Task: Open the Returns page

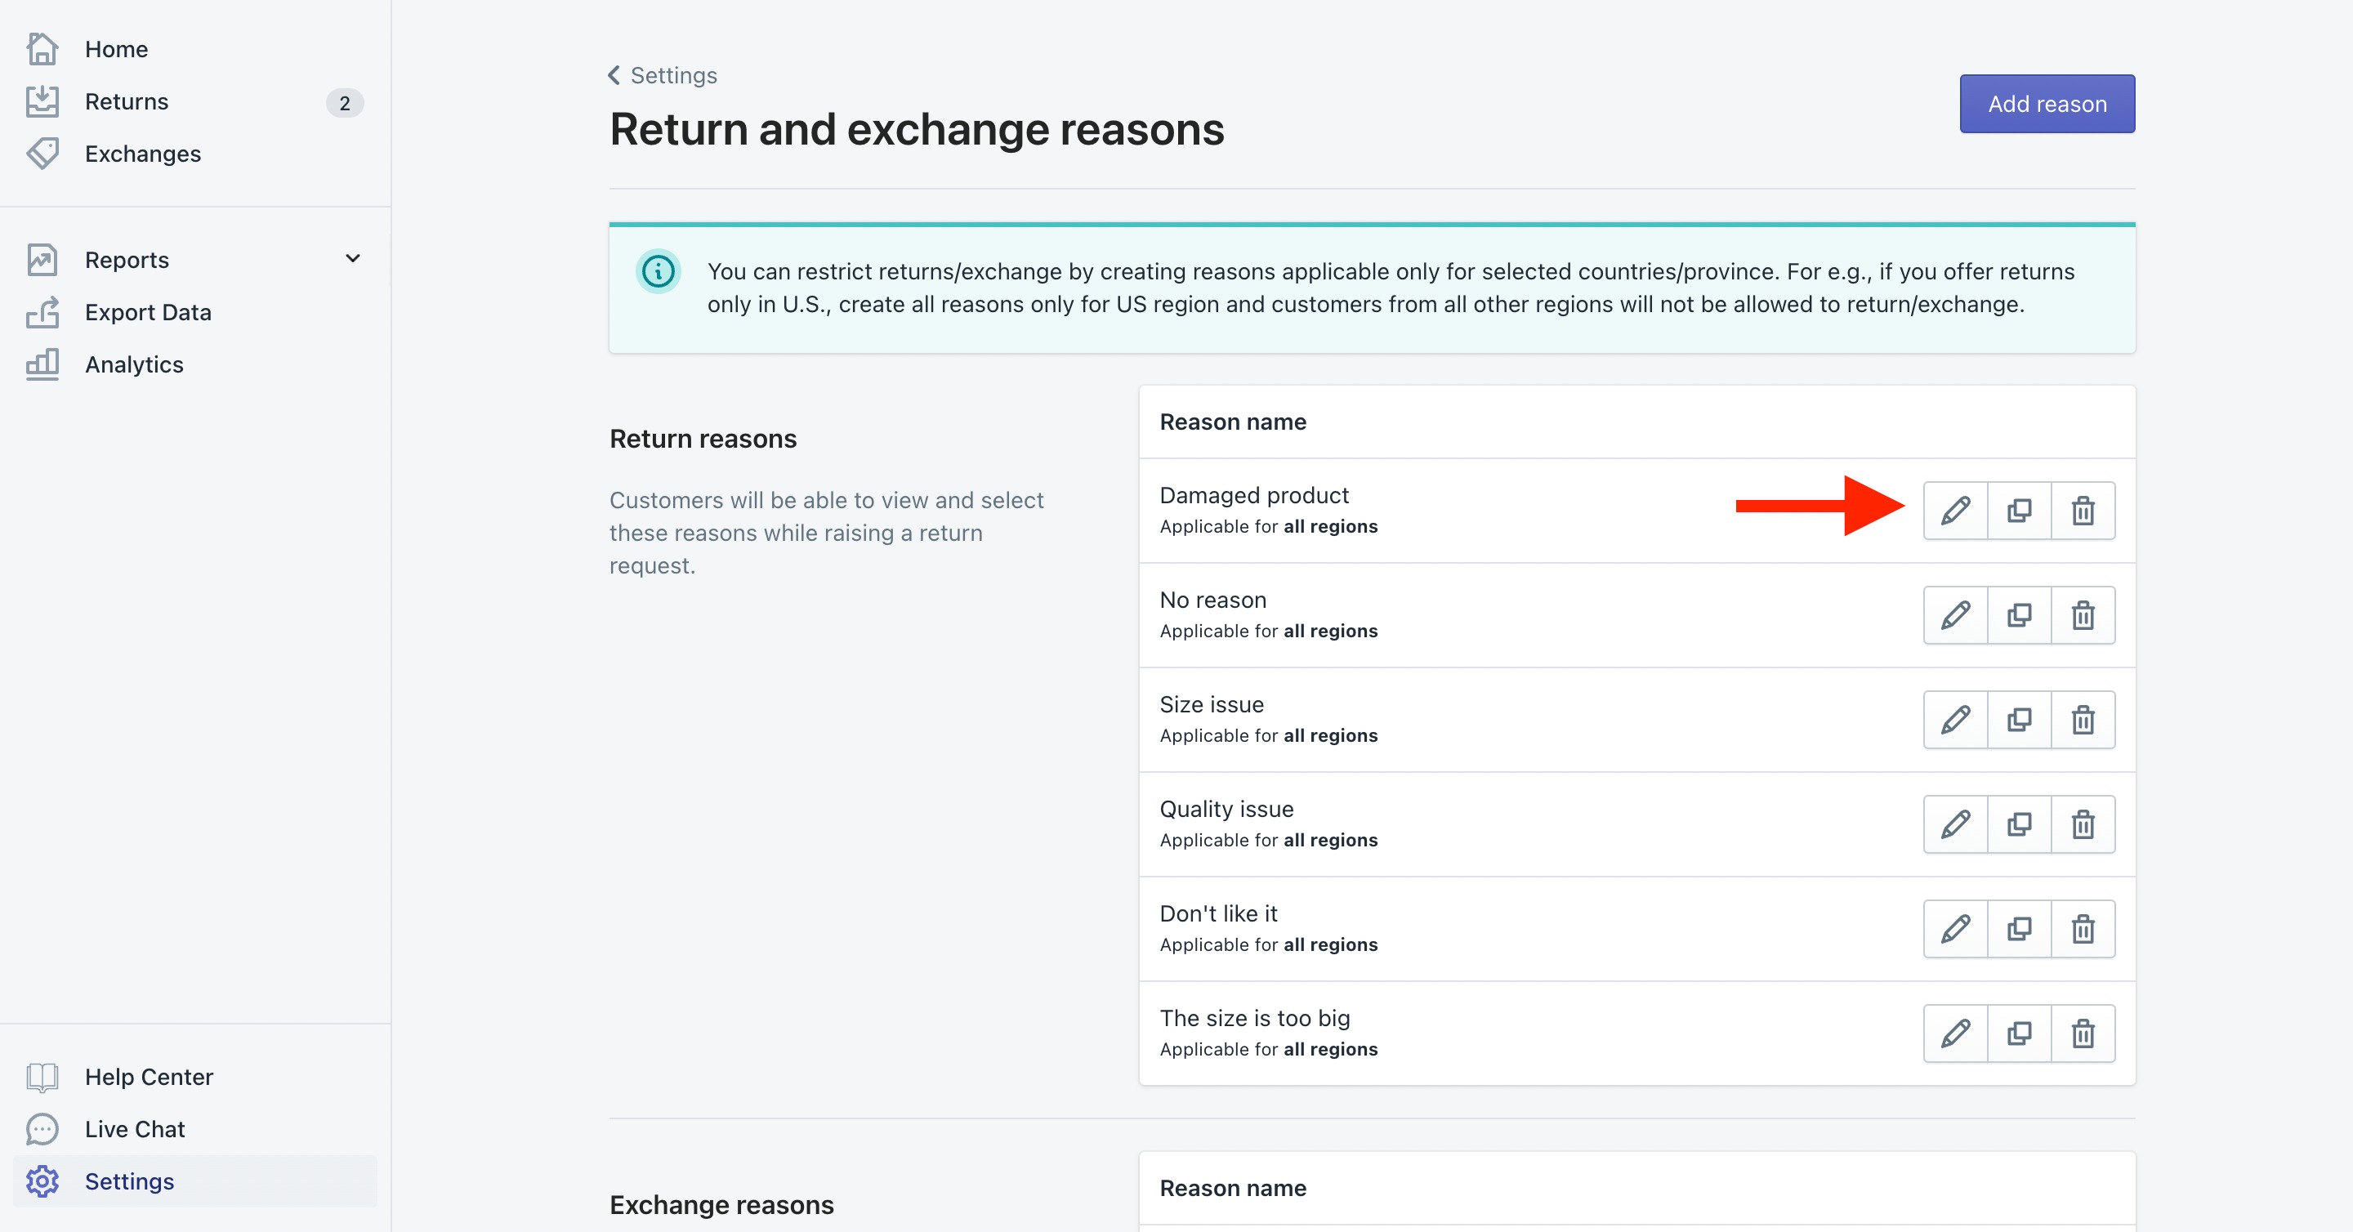Action: (x=126, y=101)
